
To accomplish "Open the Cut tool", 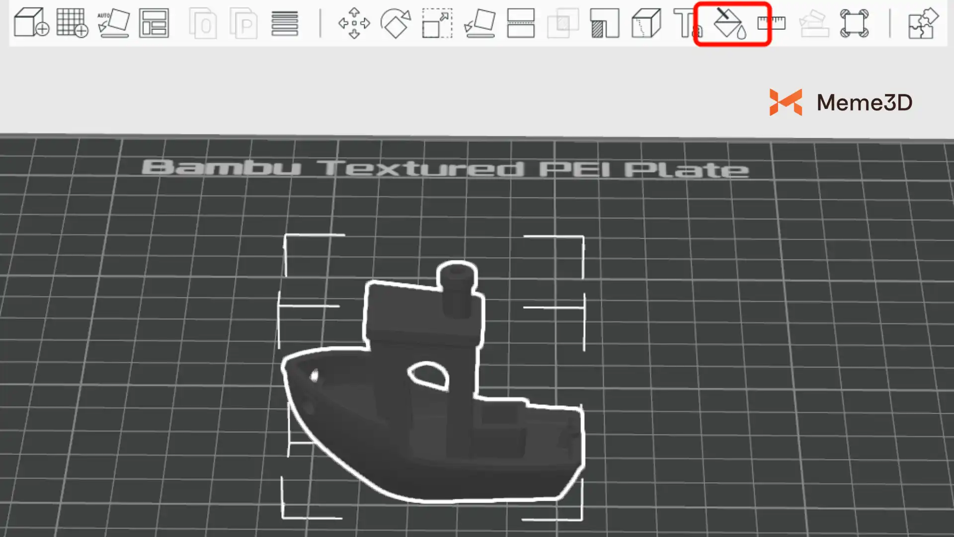I will point(521,23).
